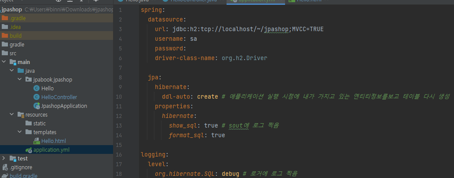Click the 'format_sql' key
This screenshot has height=178, width=454.
click(x=186, y=135)
